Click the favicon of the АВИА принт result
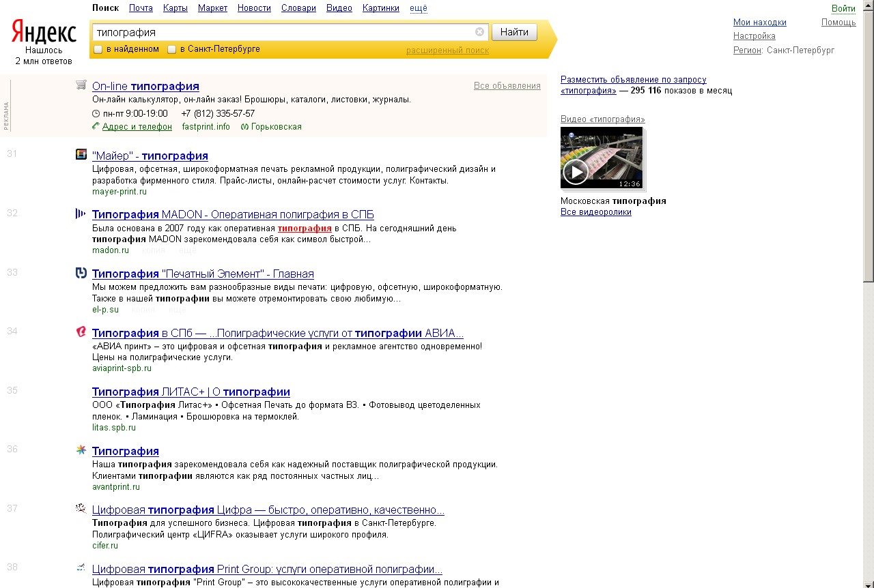Screen dimensions: 874x588 [81, 332]
